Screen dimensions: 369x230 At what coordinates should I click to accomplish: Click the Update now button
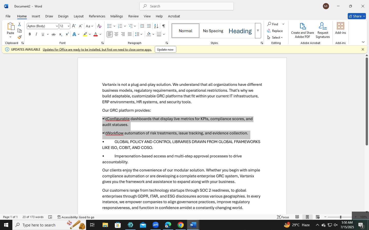pos(166,49)
